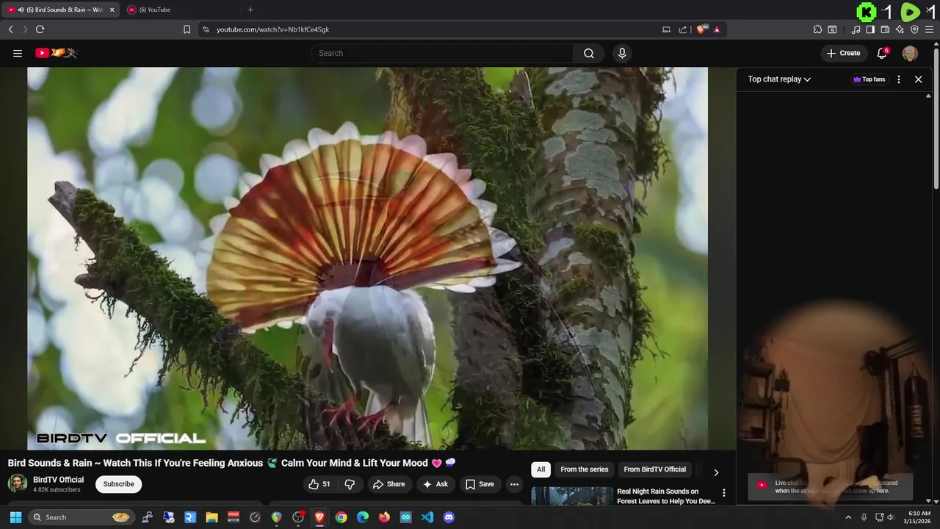Image resolution: width=940 pixels, height=529 pixels.
Task: Click the Windows taskbar Search box
Action: pyautogui.click(x=82, y=517)
